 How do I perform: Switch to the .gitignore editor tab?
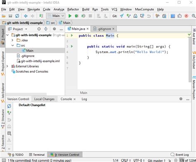[x=104, y=29]
